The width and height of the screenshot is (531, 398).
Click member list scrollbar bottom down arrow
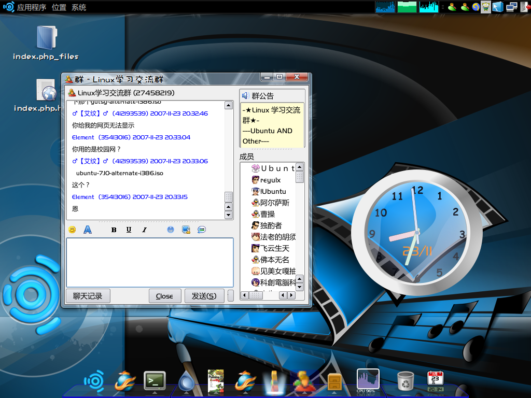[x=300, y=287]
